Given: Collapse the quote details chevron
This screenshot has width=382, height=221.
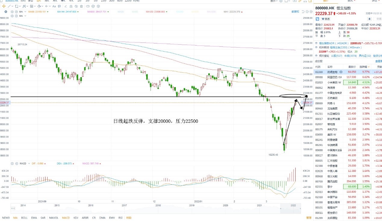Looking at the screenshot, I should point(350,39).
